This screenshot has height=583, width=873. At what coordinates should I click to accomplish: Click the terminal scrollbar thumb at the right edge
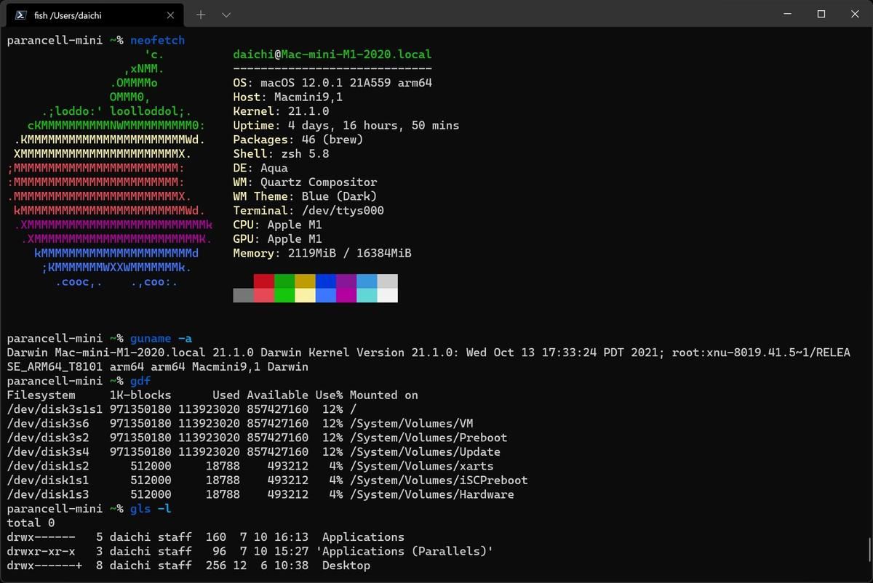click(869, 550)
